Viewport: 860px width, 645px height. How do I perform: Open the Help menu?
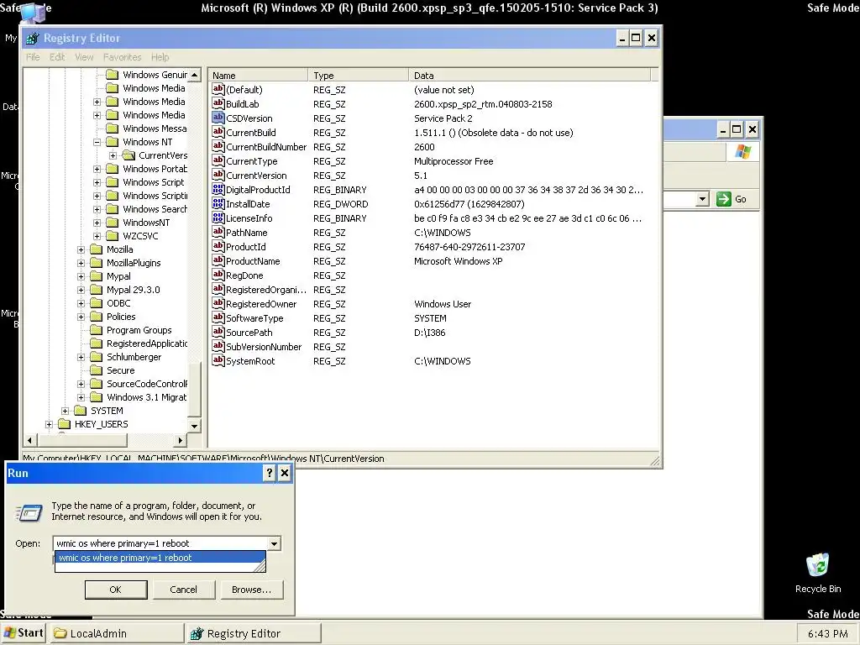click(160, 57)
